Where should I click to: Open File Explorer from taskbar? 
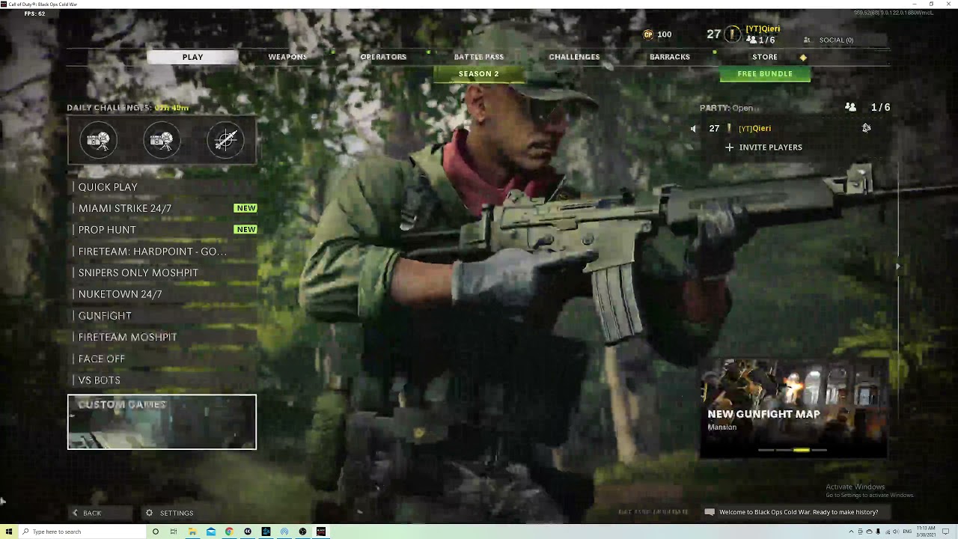[192, 532]
